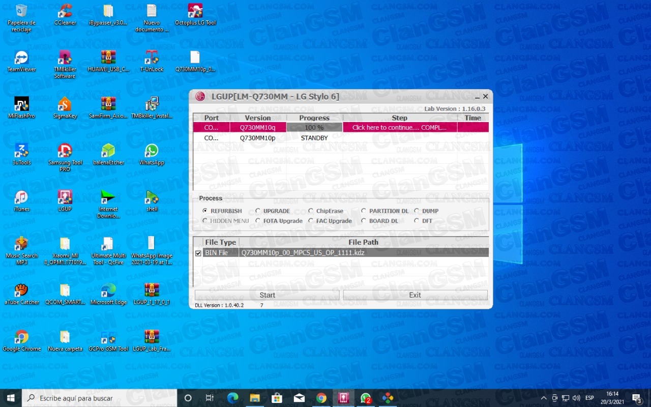The image size is (651, 407).
Task: Launch CCleaner from the desktop
Action: [x=65, y=15]
